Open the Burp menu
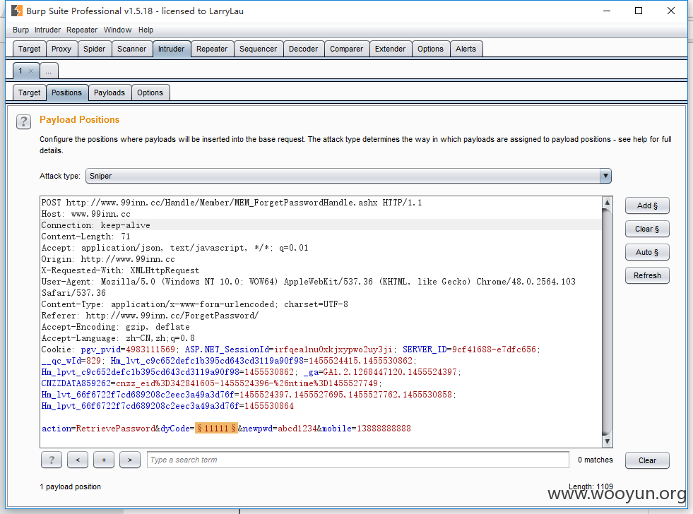 coord(20,30)
